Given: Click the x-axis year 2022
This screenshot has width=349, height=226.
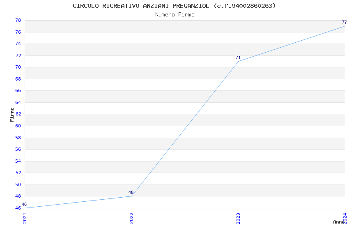Looking at the screenshot, I should (x=131, y=218).
